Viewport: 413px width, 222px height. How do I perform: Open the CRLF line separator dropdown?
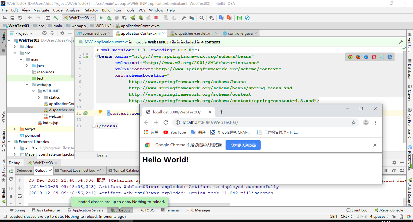coord(347,217)
